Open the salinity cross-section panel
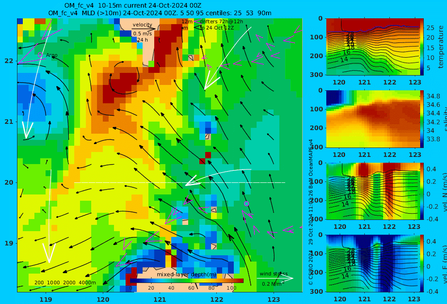This screenshot has height=304, width=447. (373, 119)
